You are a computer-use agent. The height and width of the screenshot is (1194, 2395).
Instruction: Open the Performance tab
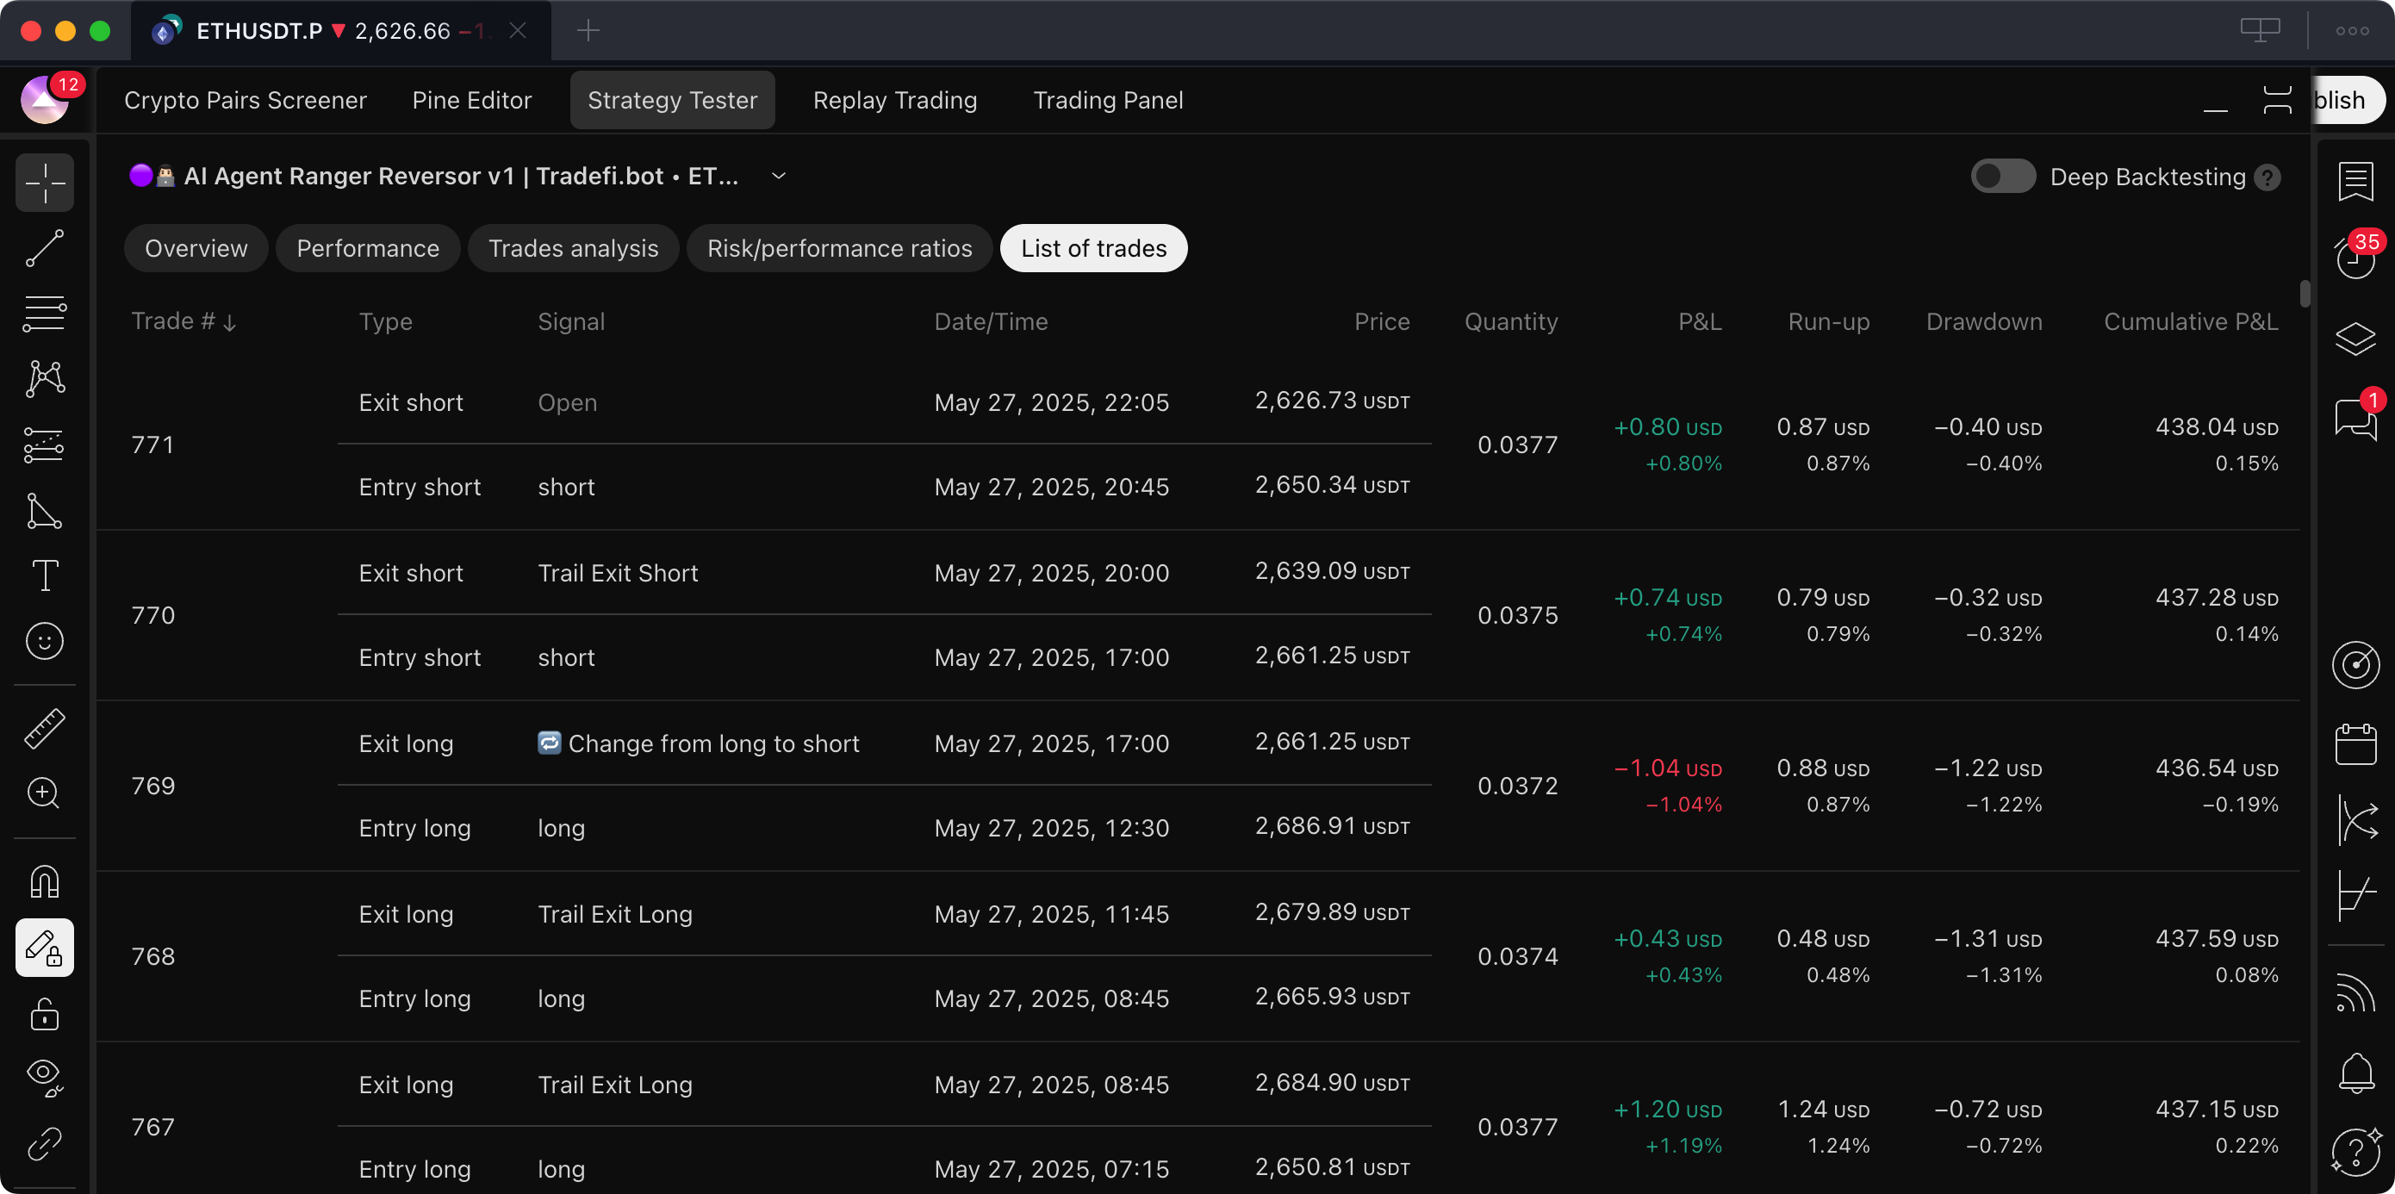(x=367, y=248)
